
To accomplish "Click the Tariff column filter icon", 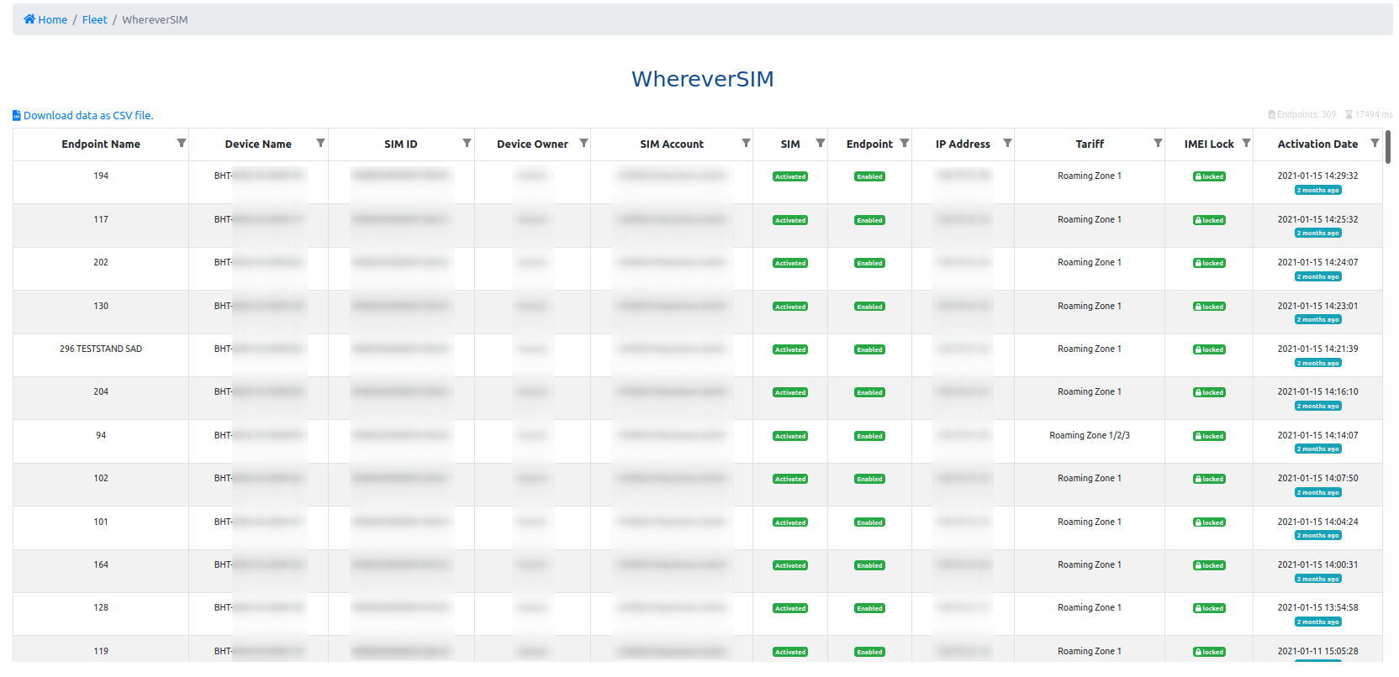I will click(1158, 144).
